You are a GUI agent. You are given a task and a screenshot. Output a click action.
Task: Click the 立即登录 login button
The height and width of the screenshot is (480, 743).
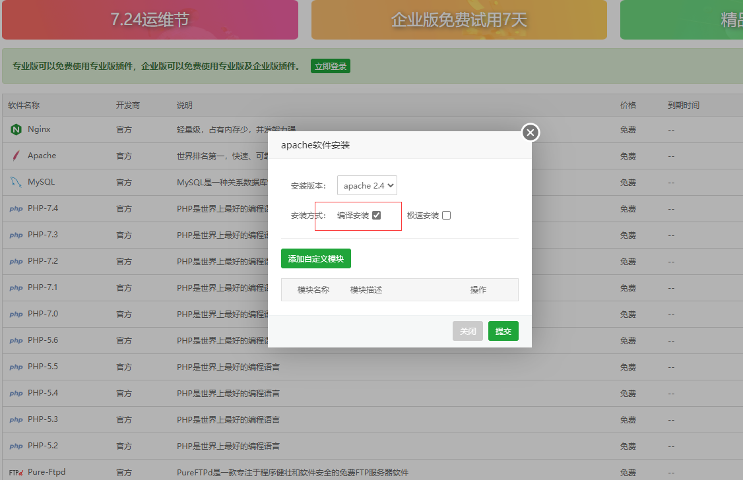tap(331, 67)
